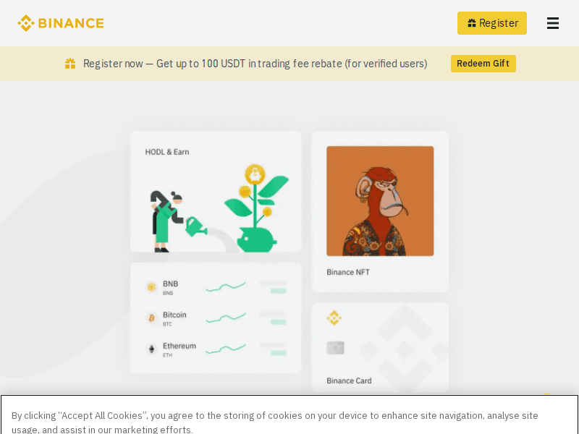The image size is (579, 434).
Task: Click the Binance logo in the header
Action: click(61, 22)
